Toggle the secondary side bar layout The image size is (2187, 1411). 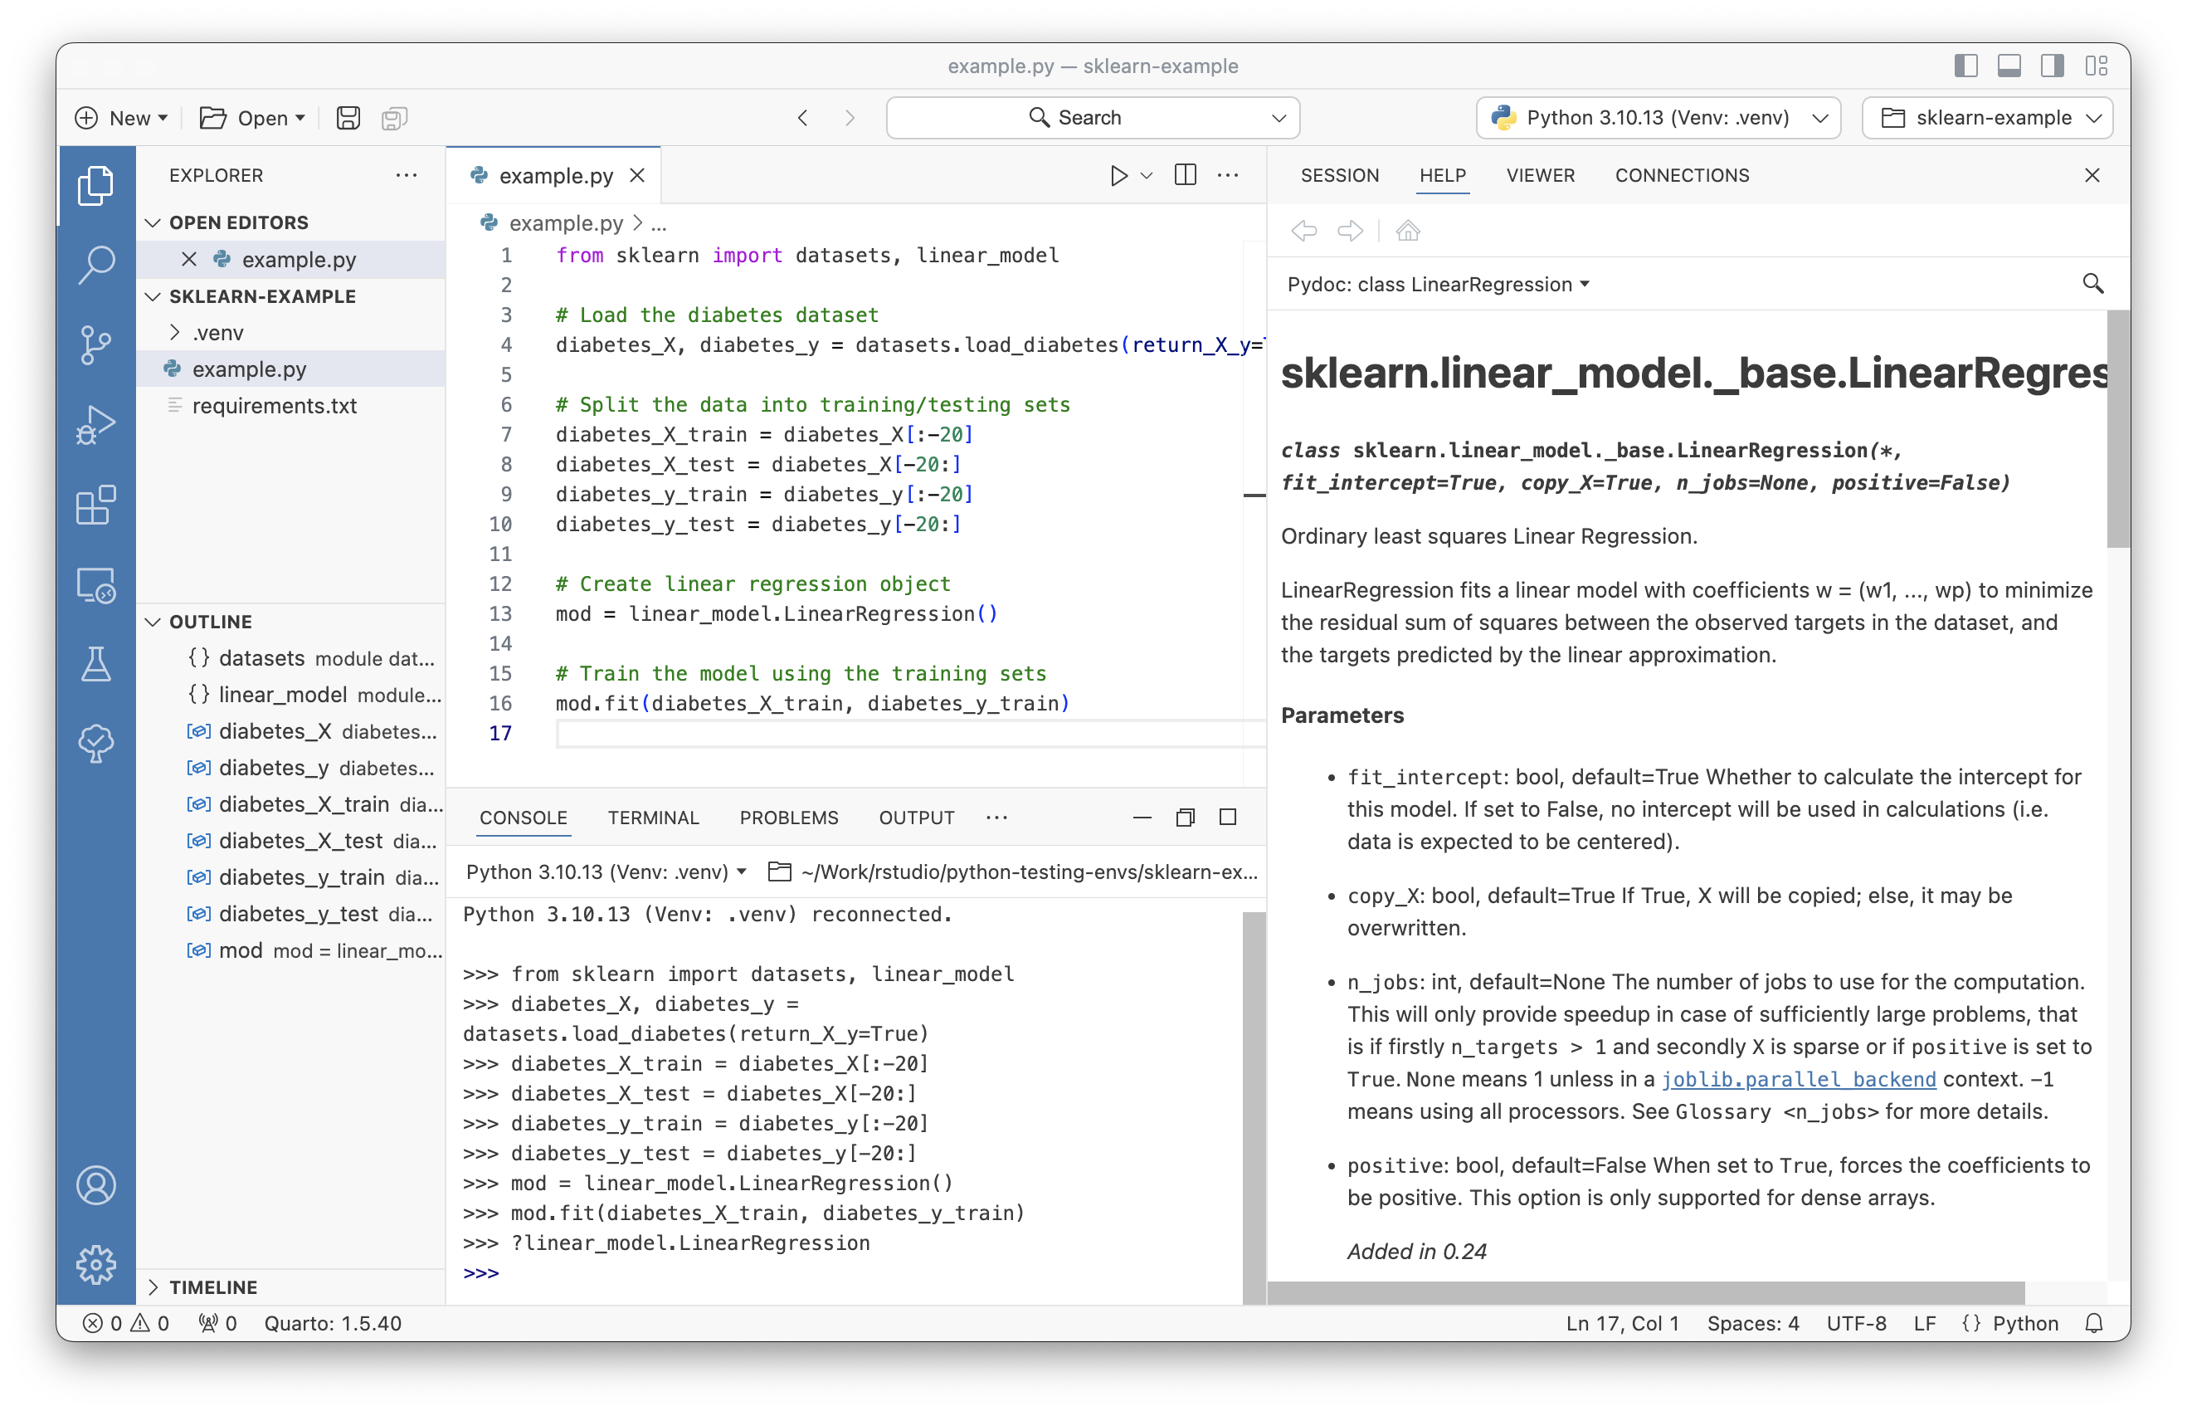click(2053, 66)
